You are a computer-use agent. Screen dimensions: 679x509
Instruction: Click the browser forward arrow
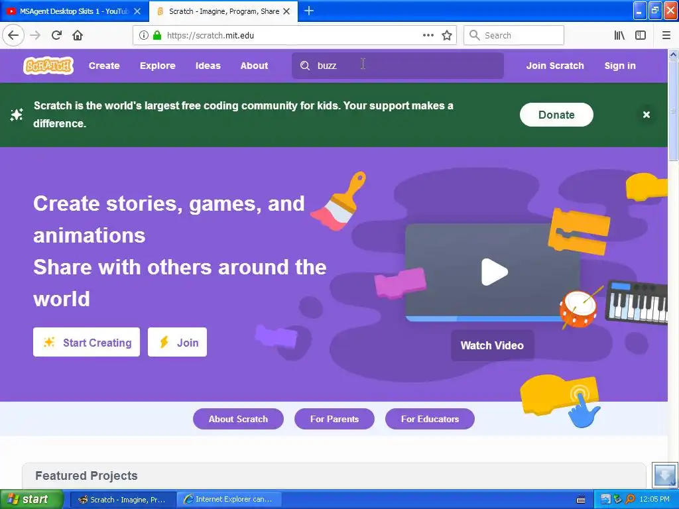pyautogui.click(x=35, y=35)
